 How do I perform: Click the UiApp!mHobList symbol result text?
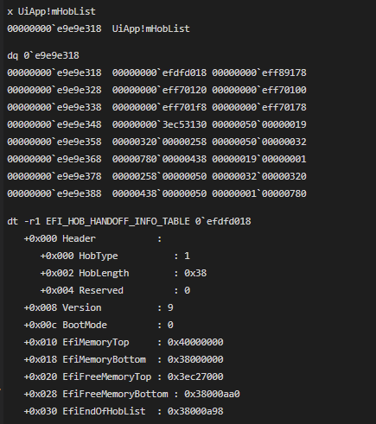click(x=151, y=28)
